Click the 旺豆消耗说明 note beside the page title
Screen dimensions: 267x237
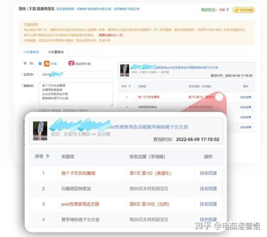tap(98, 9)
